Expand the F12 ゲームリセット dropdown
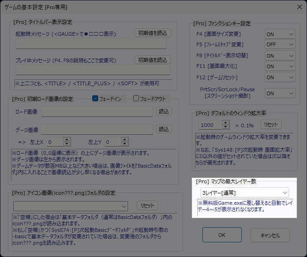This screenshot has width=307, height=257. (280, 77)
